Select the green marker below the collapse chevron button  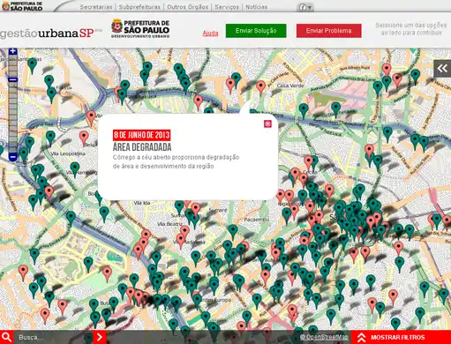(x=415, y=76)
